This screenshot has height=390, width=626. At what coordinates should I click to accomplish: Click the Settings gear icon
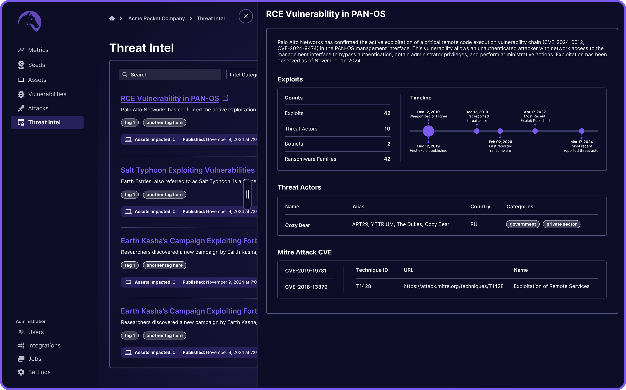21,372
